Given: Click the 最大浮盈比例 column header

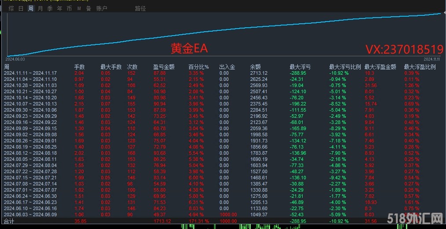Looking at the screenshot, I should point(420,67).
